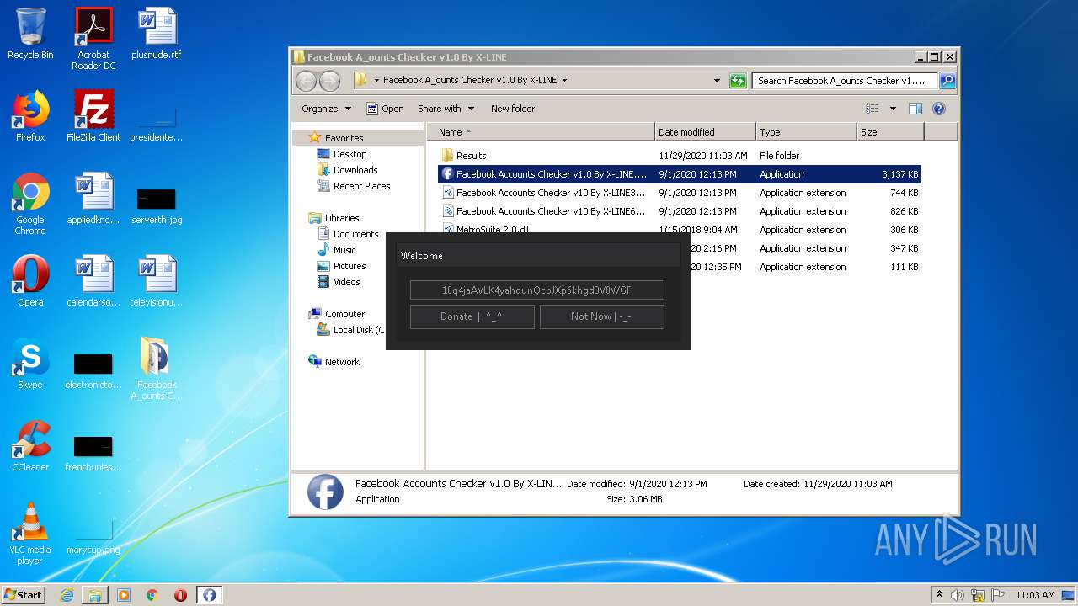Screen dimensions: 1078x606
Task: Open the Recycle Bin desktop icon
Action: pos(30,34)
